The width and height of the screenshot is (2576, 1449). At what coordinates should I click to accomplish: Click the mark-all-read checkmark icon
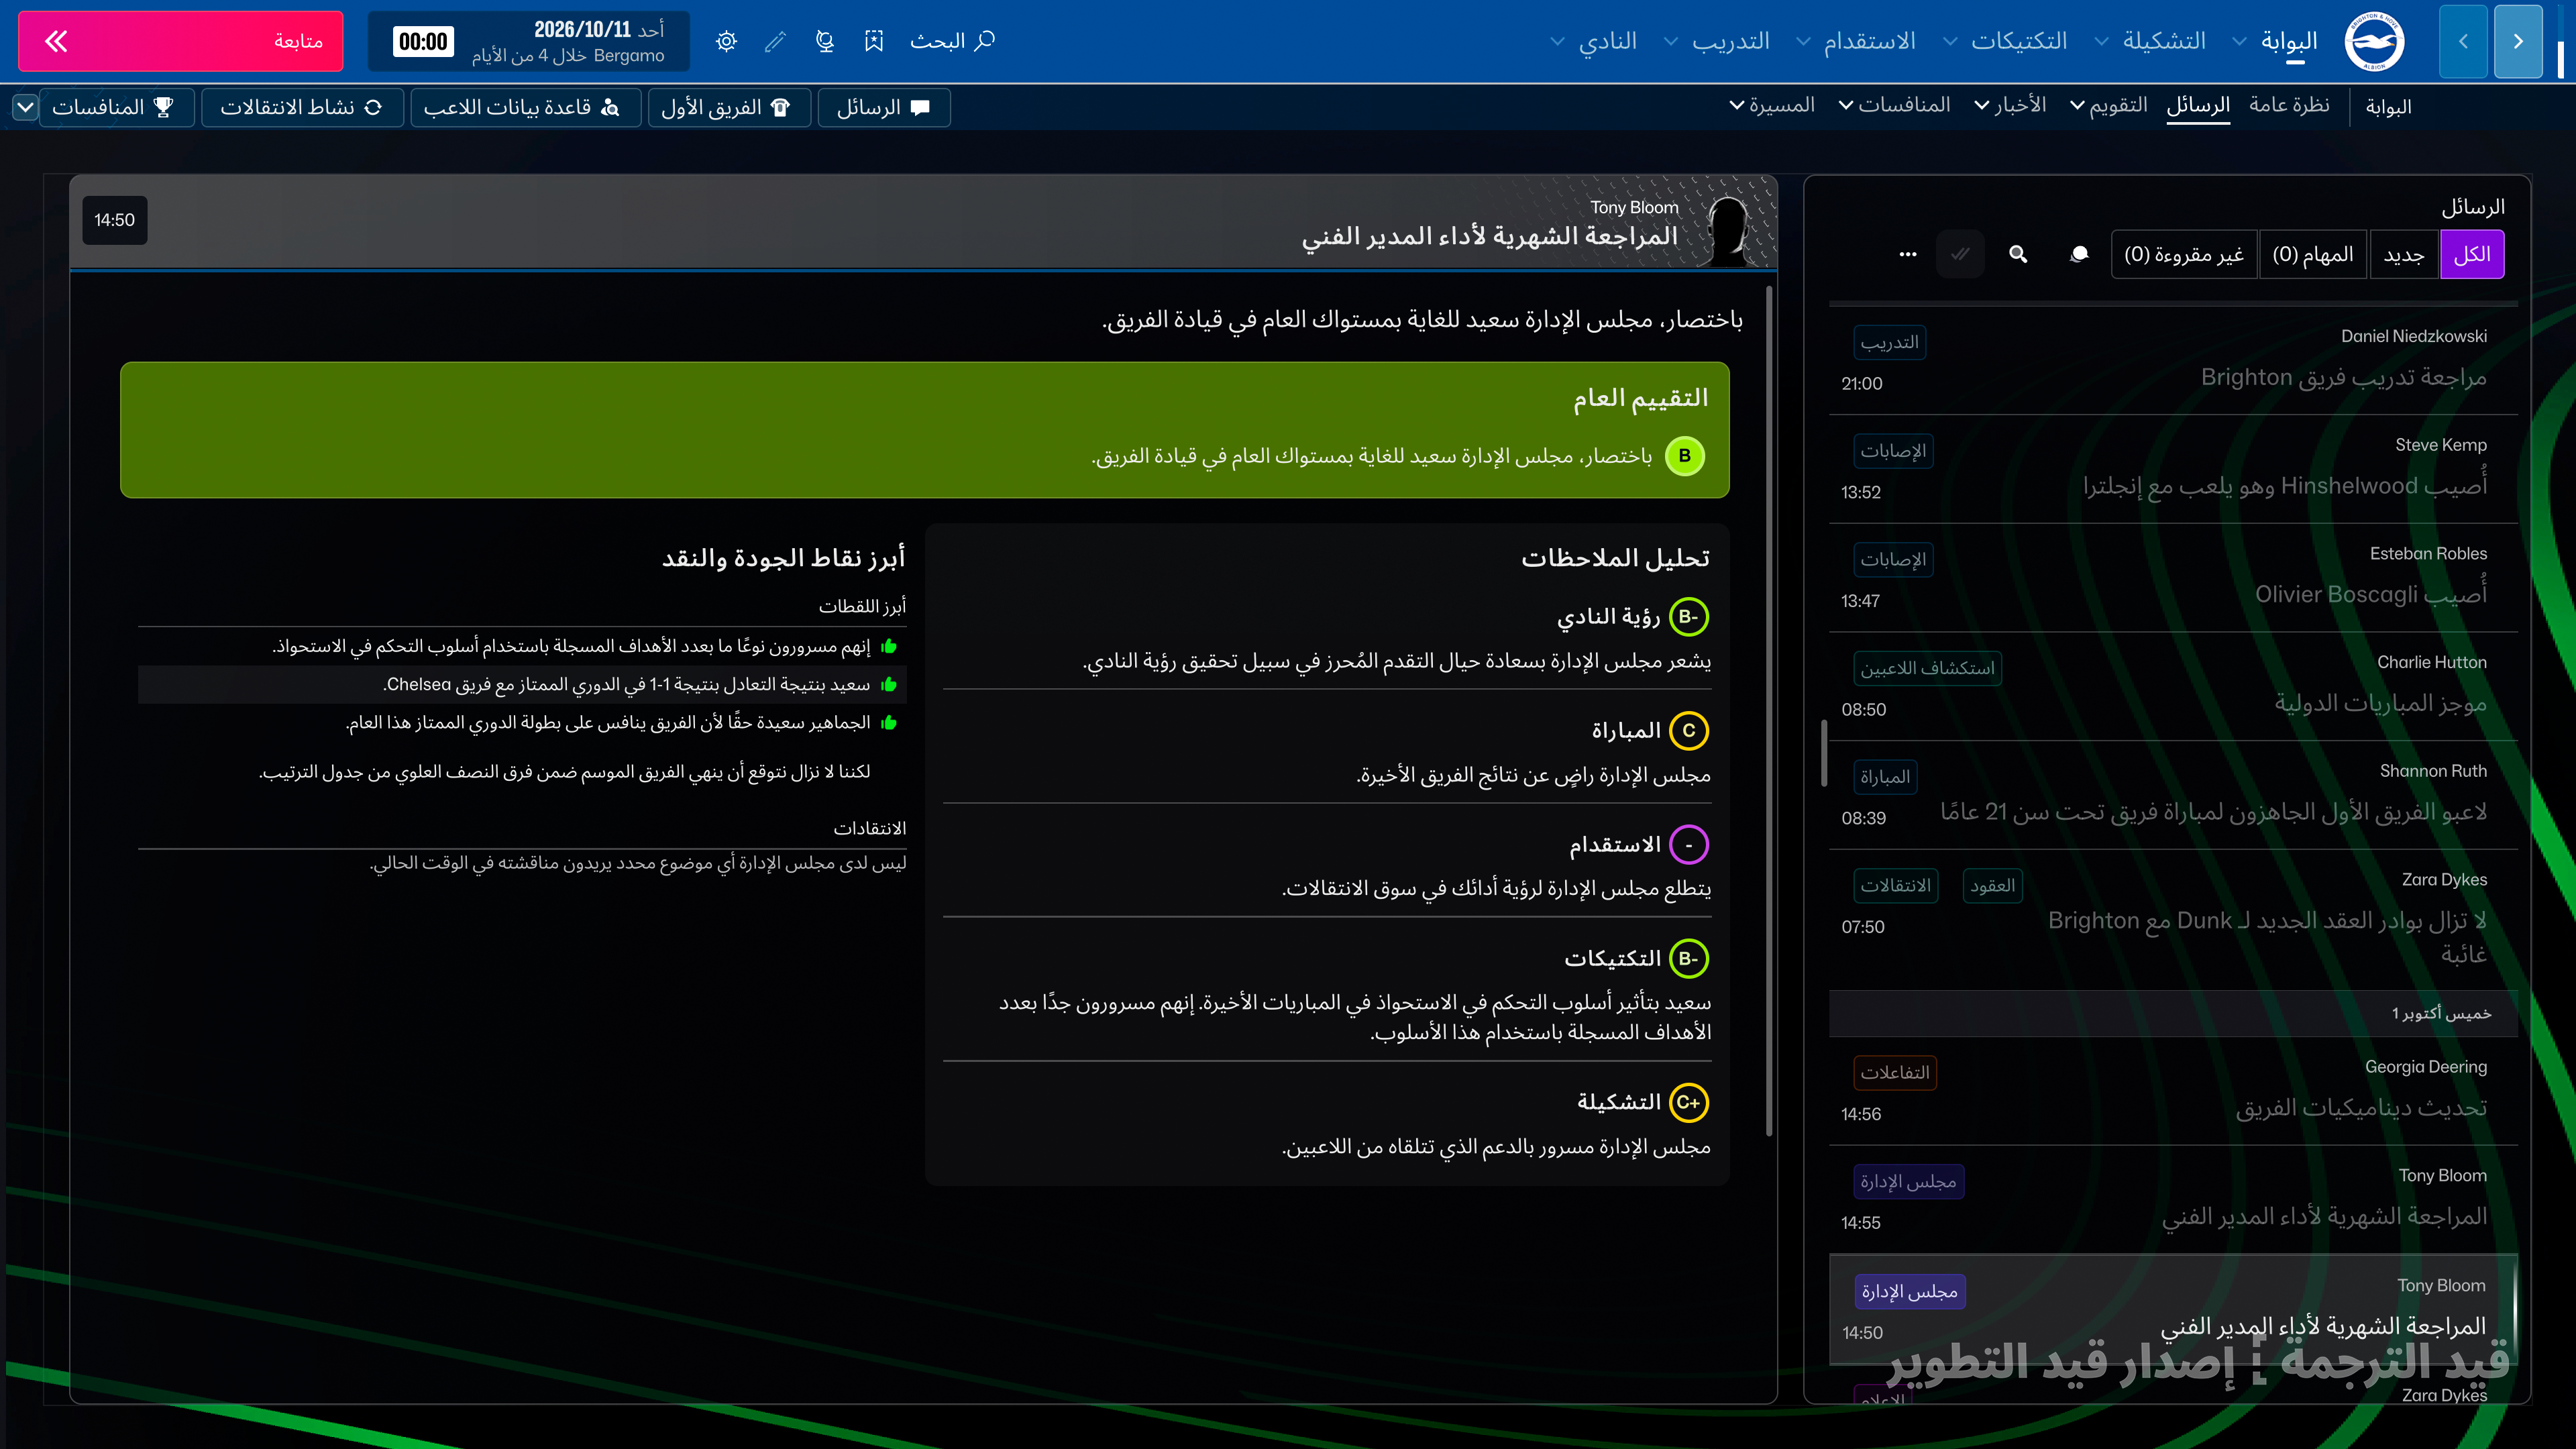coord(1960,254)
